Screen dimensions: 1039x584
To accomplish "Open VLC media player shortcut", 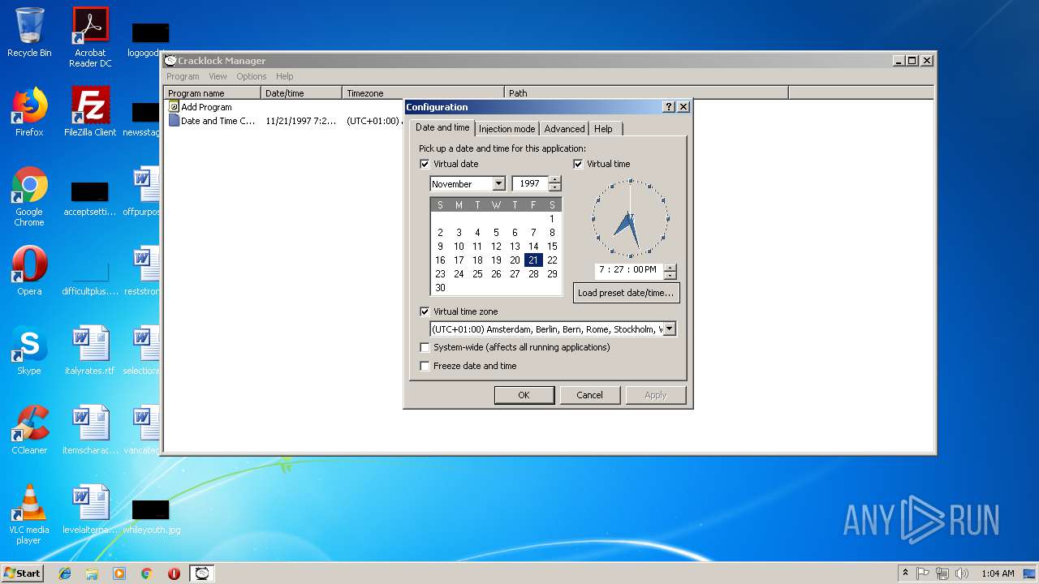I will point(29,514).
